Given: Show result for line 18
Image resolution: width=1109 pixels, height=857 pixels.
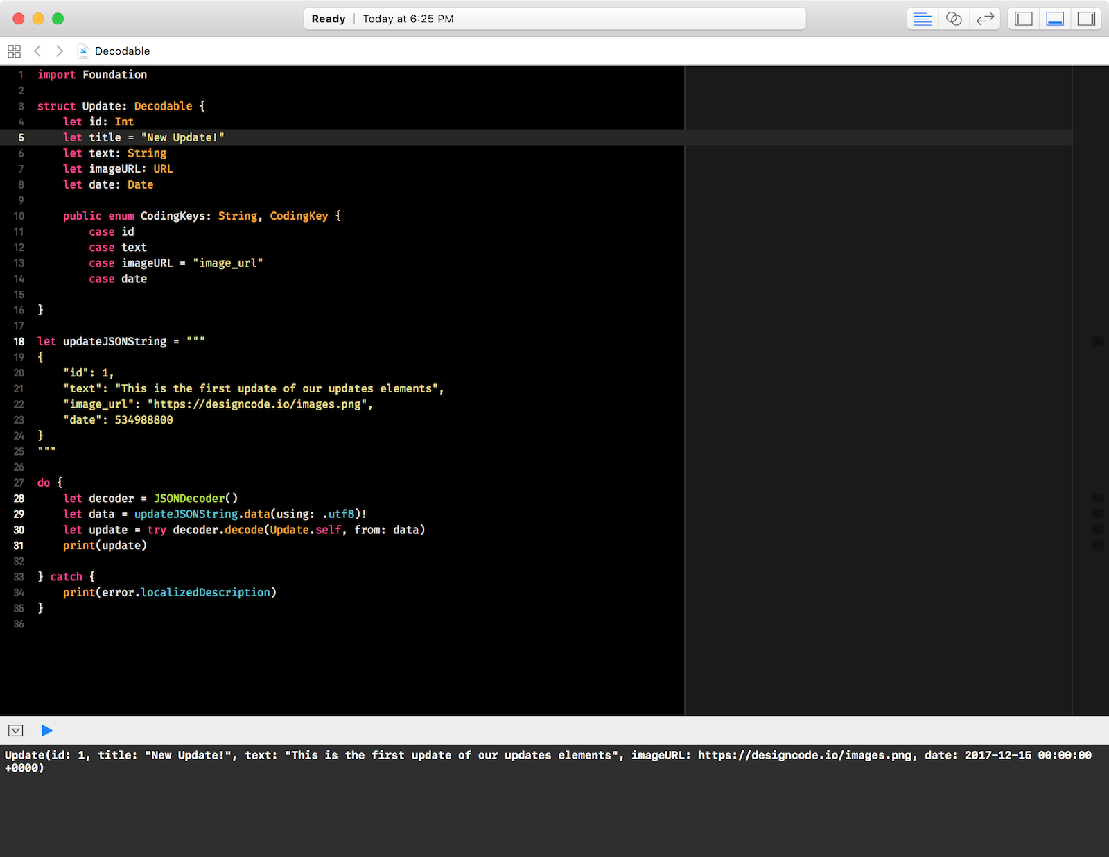Looking at the screenshot, I should [x=1098, y=341].
